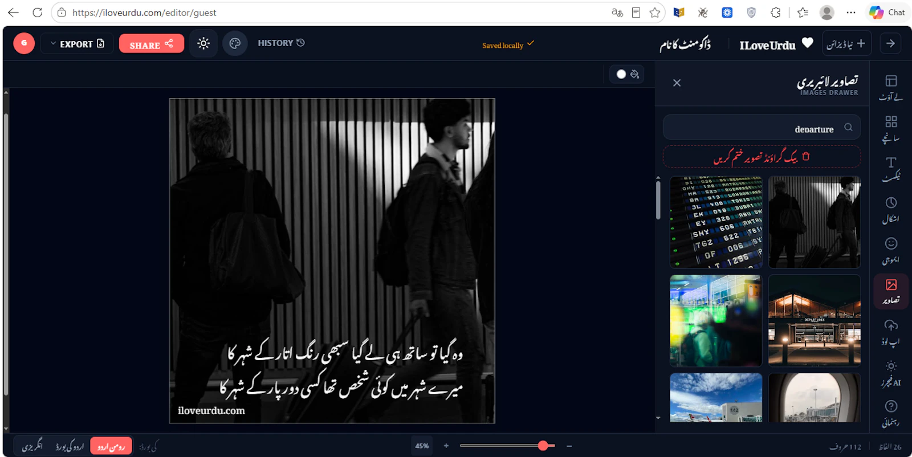This screenshot has height=457, width=912.
Task: Click the zoom slider handle
Action: point(543,446)
